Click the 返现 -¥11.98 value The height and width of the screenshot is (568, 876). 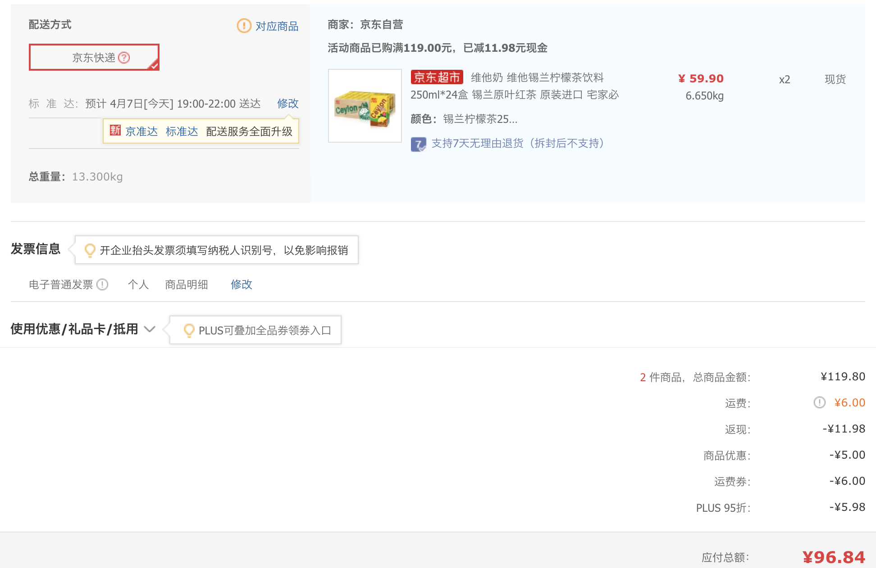pyautogui.click(x=844, y=429)
